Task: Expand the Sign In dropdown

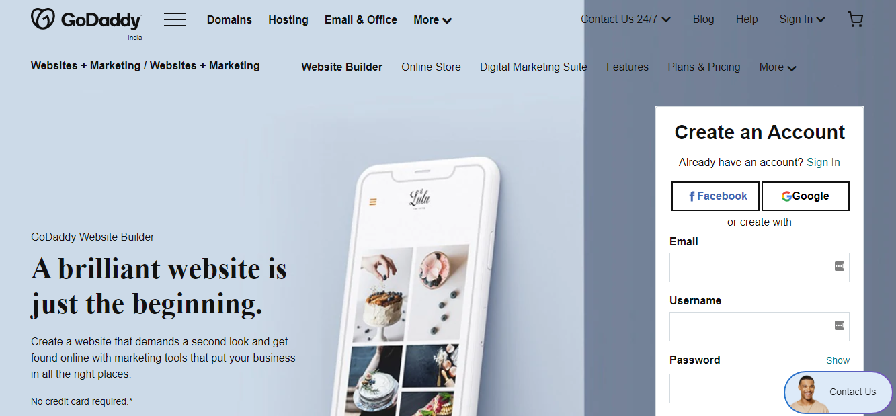Action: (803, 19)
